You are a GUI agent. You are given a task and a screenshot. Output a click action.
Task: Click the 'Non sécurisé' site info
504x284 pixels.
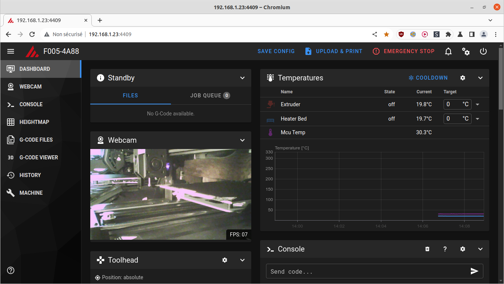[63, 34]
